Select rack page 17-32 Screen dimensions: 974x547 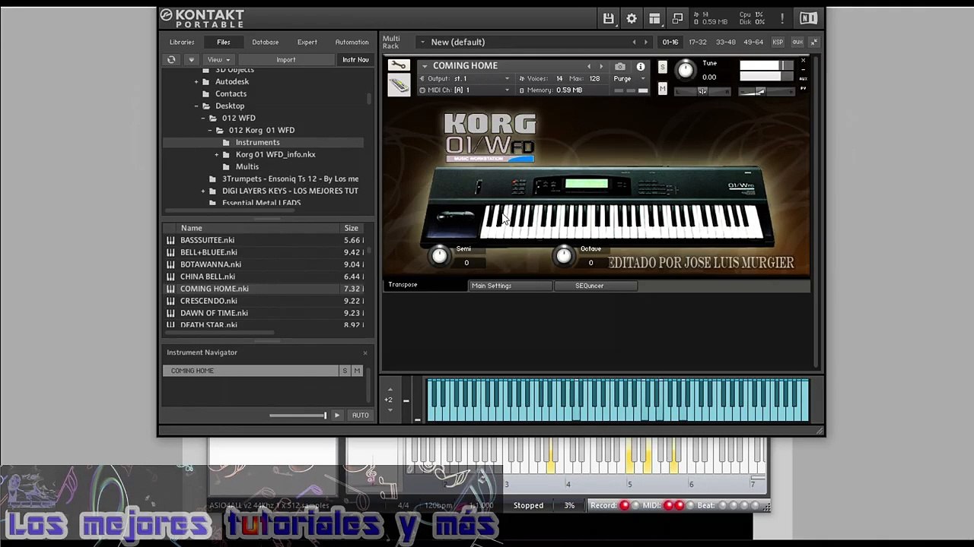(698, 43)
